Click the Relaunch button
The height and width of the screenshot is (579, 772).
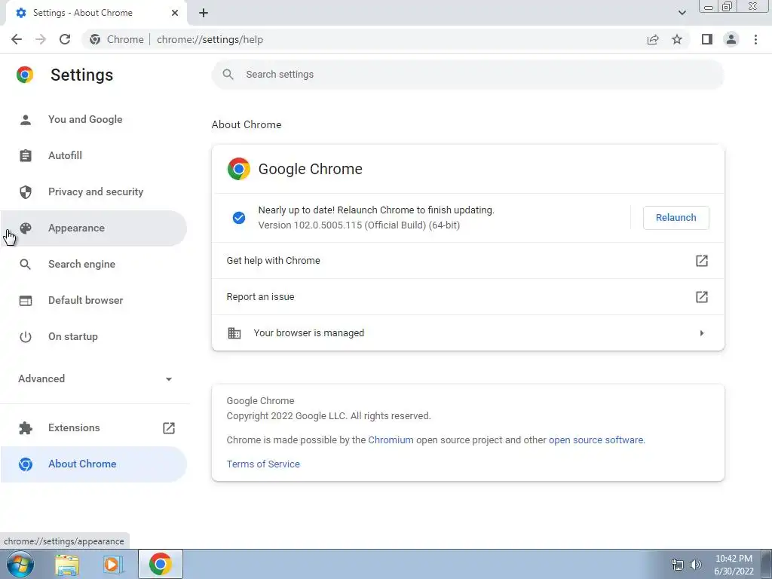[676, 218]
